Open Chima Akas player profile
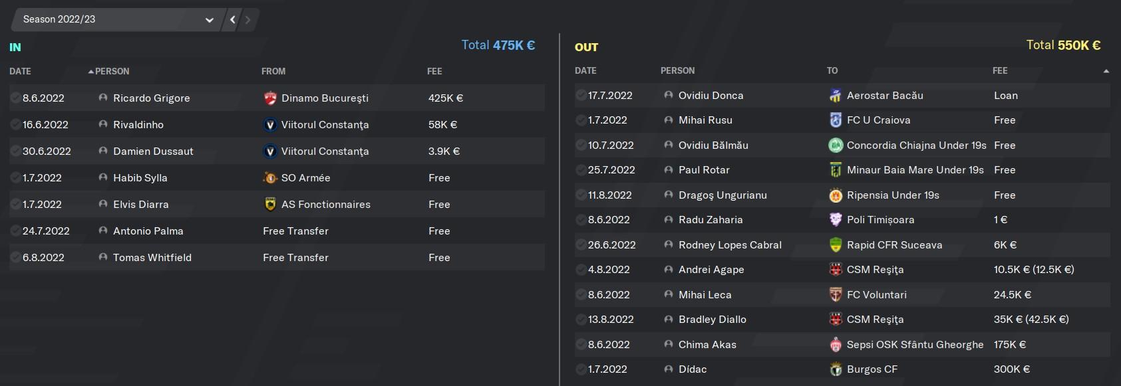 (x=707, y=345)
